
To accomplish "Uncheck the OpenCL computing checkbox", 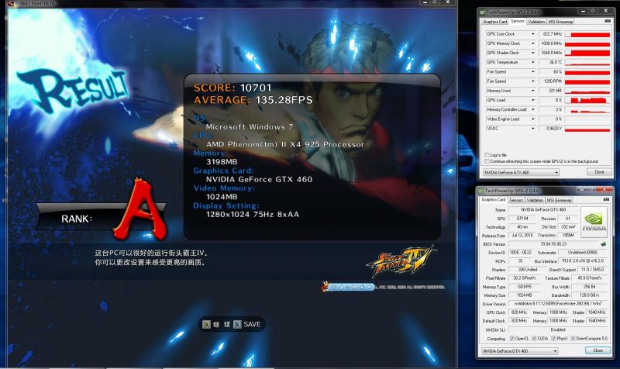I will point(511,339).
